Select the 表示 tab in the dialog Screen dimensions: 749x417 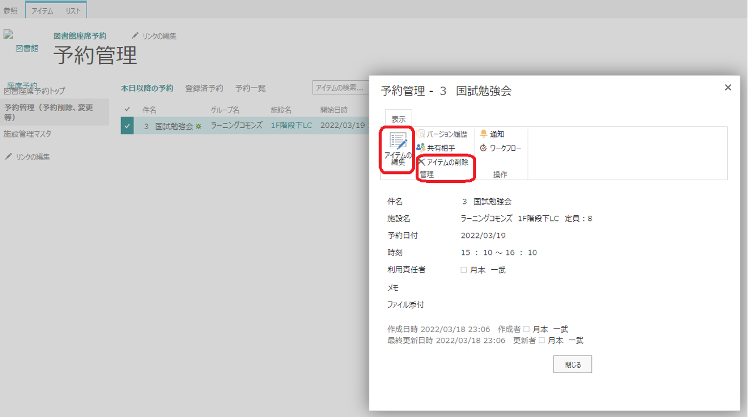pos(398,119)
